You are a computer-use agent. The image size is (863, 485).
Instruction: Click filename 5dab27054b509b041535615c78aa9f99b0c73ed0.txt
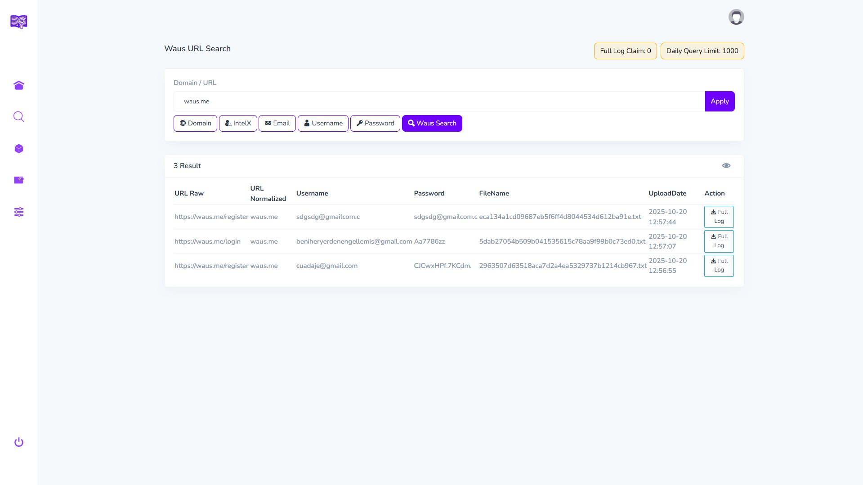[x=562, y=241]
